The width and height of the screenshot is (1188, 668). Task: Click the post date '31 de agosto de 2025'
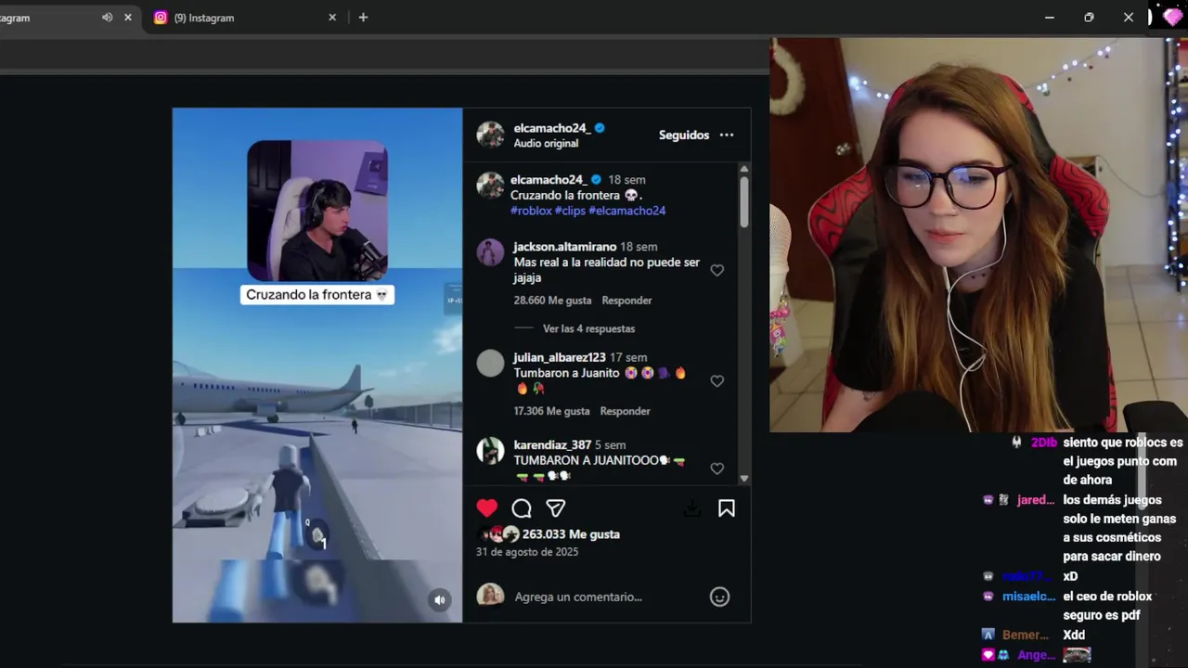[x=527, y=552]
